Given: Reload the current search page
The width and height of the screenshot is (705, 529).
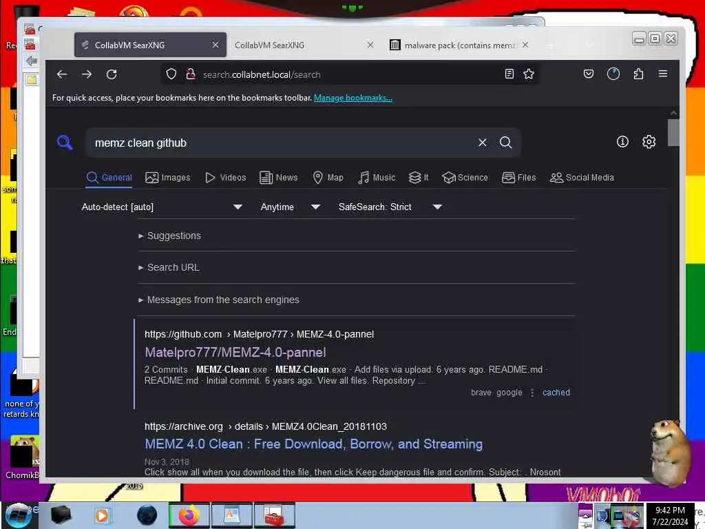Looking at the screenshot, I should click(x=112, y=74).
